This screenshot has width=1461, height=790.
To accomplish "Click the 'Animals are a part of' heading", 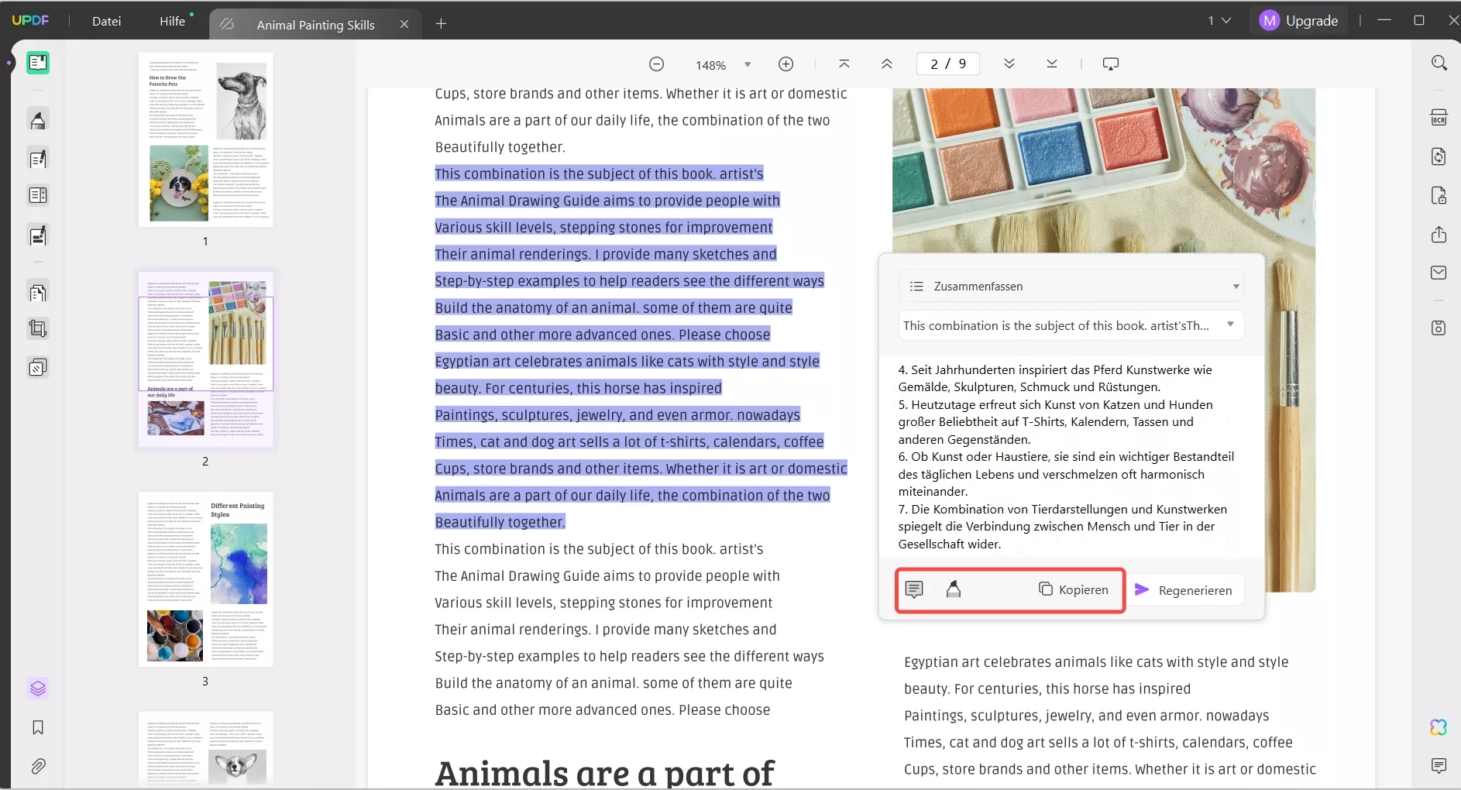I will pos(604,773).
